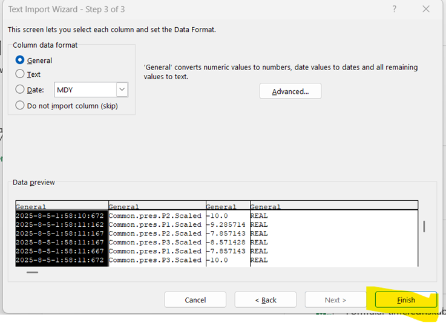Click the vertical scrollbar in Data preview
This screenshot has width=446, height=323.
tap(424, 227)
